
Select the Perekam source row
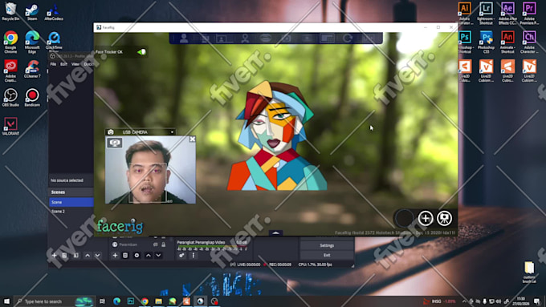coord(139,244)
